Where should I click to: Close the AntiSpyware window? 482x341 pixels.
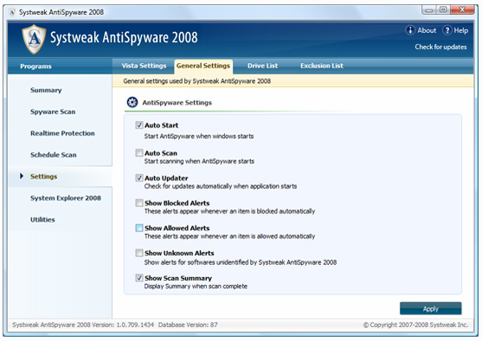coord(462,9)
